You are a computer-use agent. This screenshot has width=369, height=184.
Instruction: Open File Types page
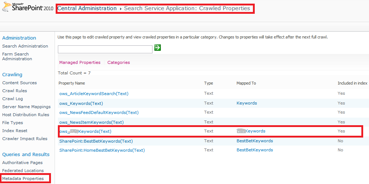12,123
